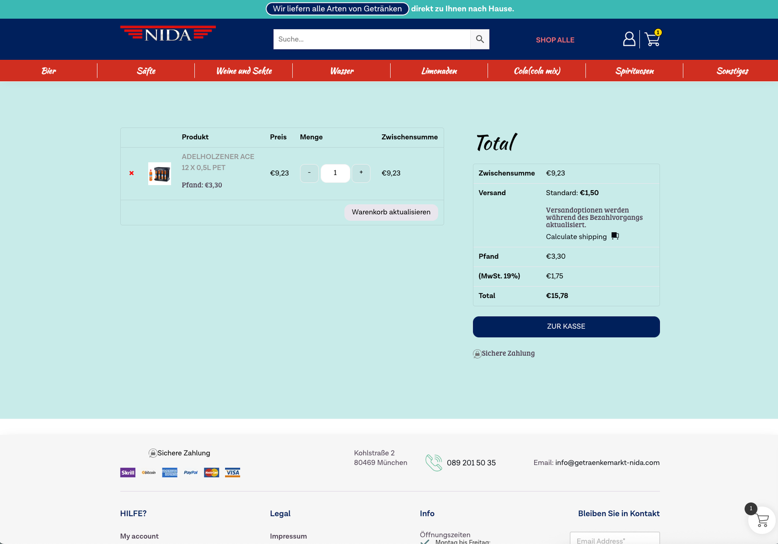
Task: Open the Säfte category
Action: [146, 71]
